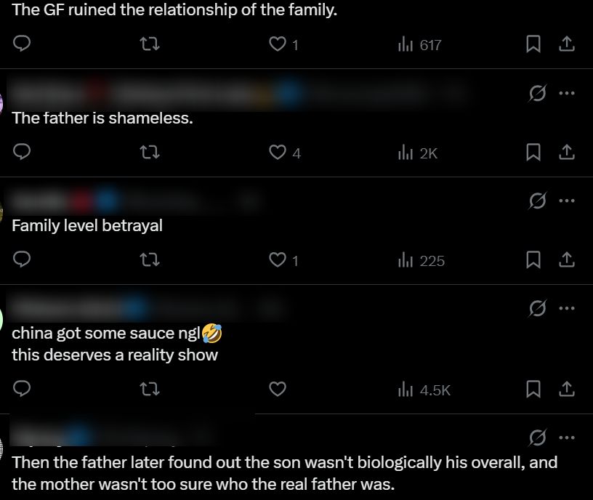Screen dimensions: 593x500
Task: Click Grok icon on 'father is shameless' reply
Action: point(538,93)
